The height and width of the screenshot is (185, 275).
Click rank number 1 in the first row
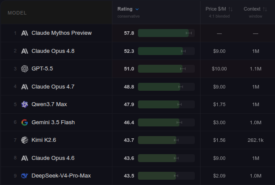click(x=15, y=33)
